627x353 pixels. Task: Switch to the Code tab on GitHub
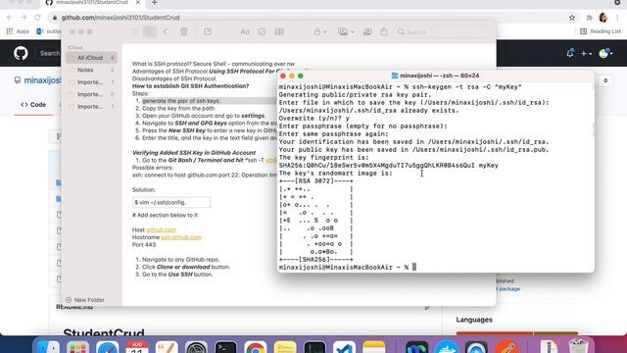(x=33, y=105)
